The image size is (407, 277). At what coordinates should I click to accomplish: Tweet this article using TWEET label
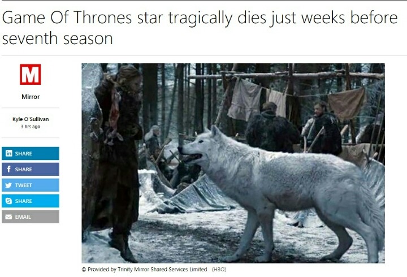24,185
